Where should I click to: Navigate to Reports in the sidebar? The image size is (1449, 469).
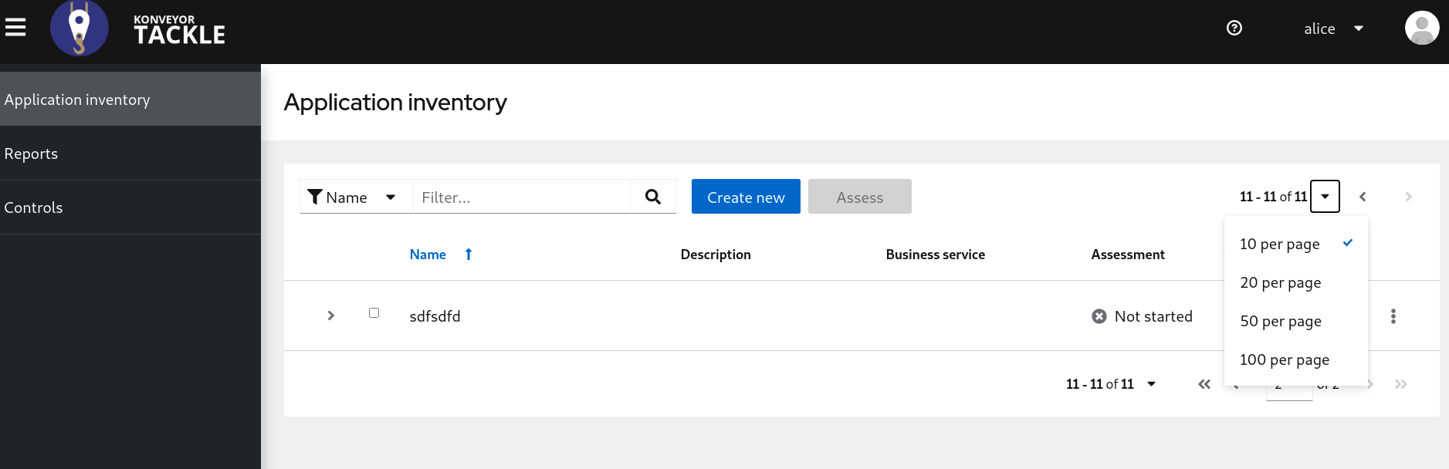pos(31,154)
